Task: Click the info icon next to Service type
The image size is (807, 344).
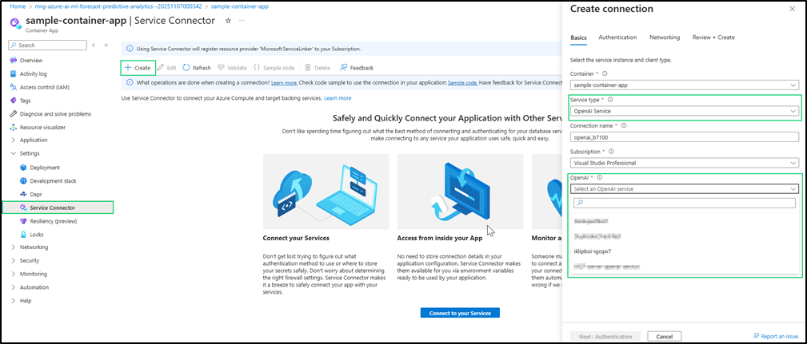Action: tap(610, 100)
